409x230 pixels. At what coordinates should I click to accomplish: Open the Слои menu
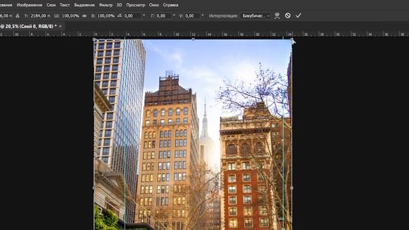[51, 5]
